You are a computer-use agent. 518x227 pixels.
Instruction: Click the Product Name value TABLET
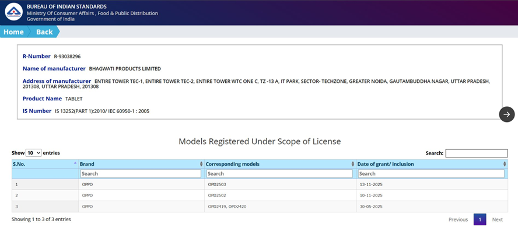pyautogui.click(x=74, y=99)
